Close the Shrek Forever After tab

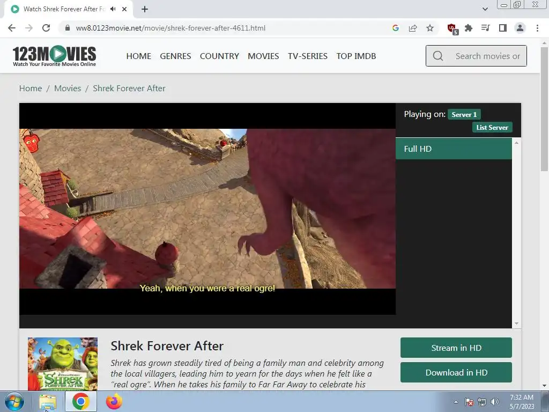(124, 9)
